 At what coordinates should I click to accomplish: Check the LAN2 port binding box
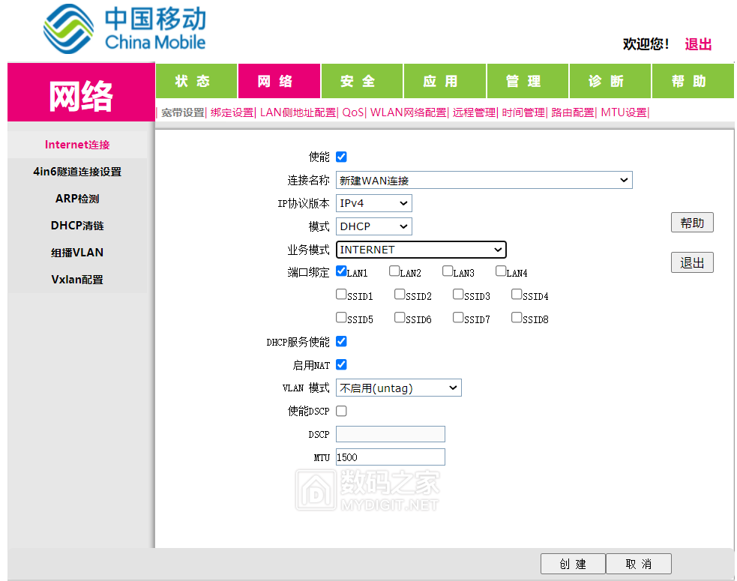(x=394, y=271)
